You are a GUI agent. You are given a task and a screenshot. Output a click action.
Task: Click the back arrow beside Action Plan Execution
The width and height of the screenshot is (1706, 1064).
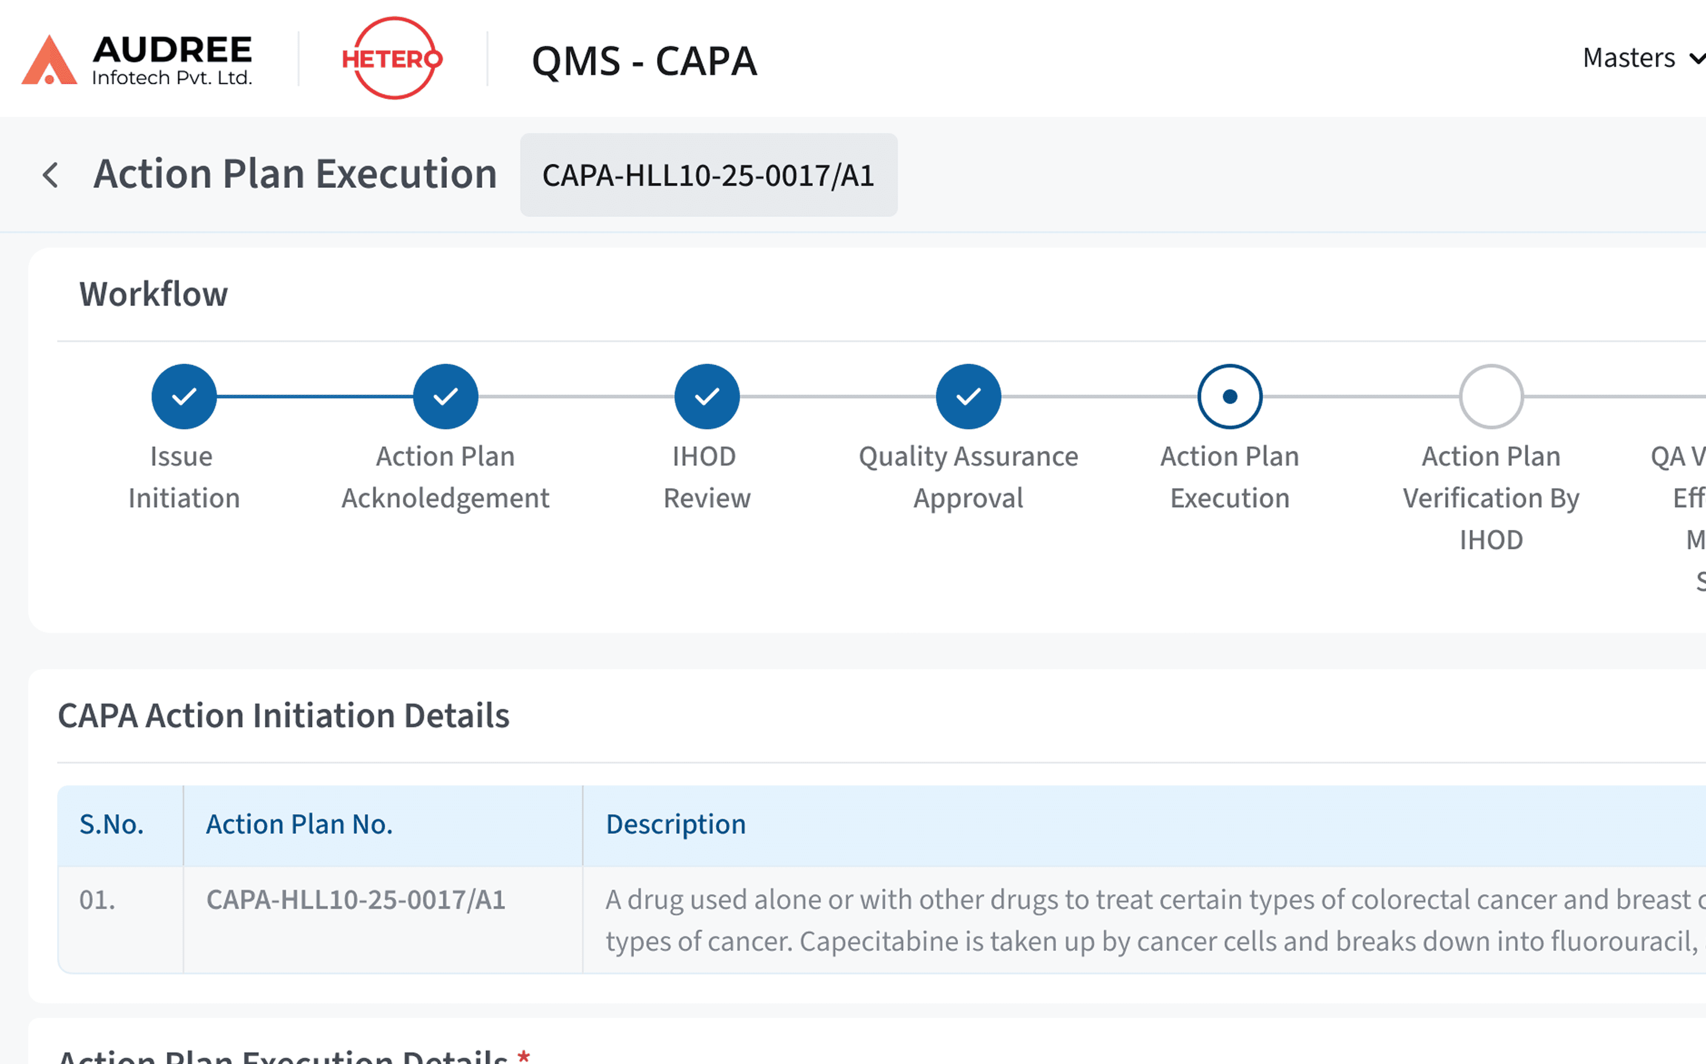coord(51,175)
